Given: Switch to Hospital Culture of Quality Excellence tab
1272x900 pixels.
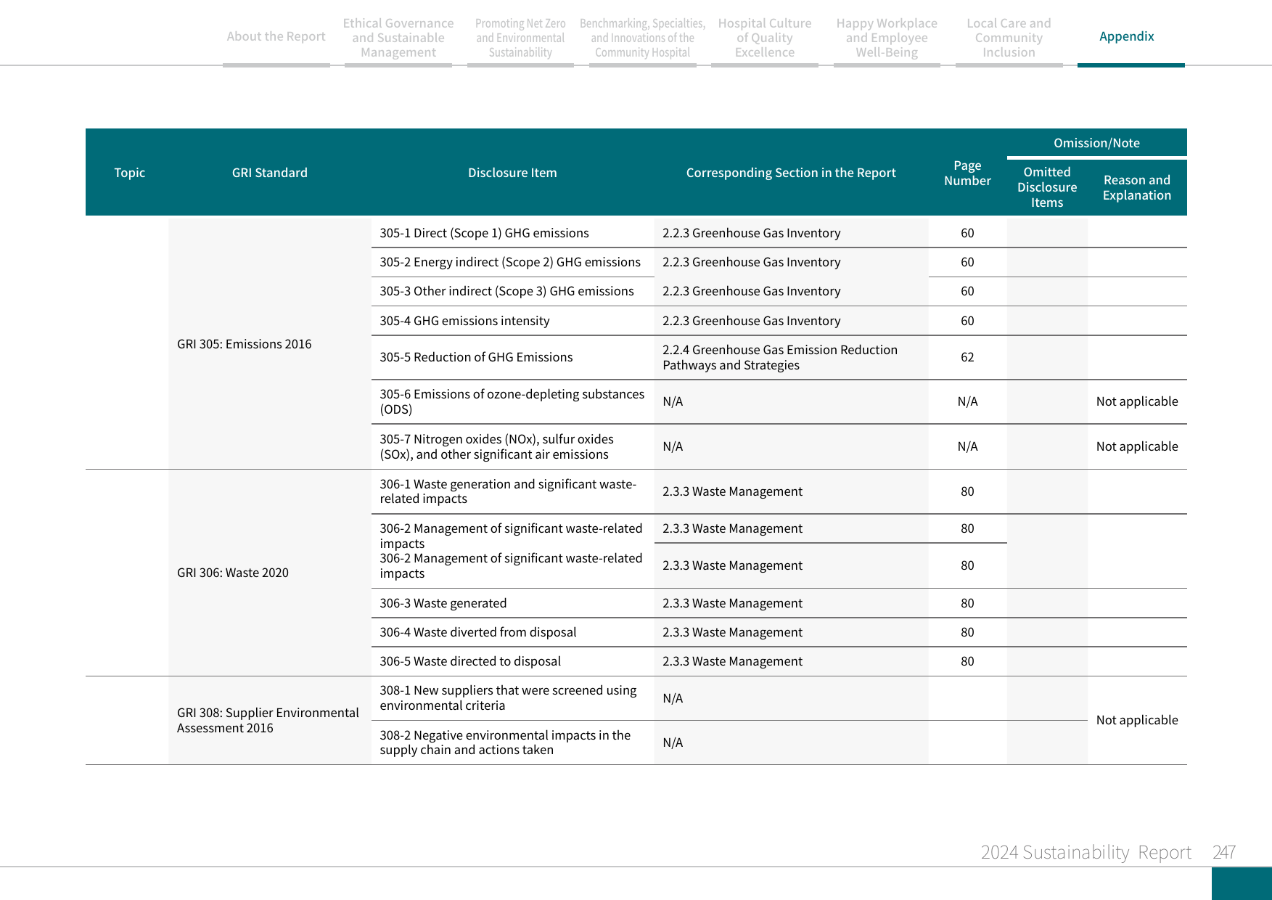Looking at the screenshot, I should pyautogui.click(x=765, y=38).
